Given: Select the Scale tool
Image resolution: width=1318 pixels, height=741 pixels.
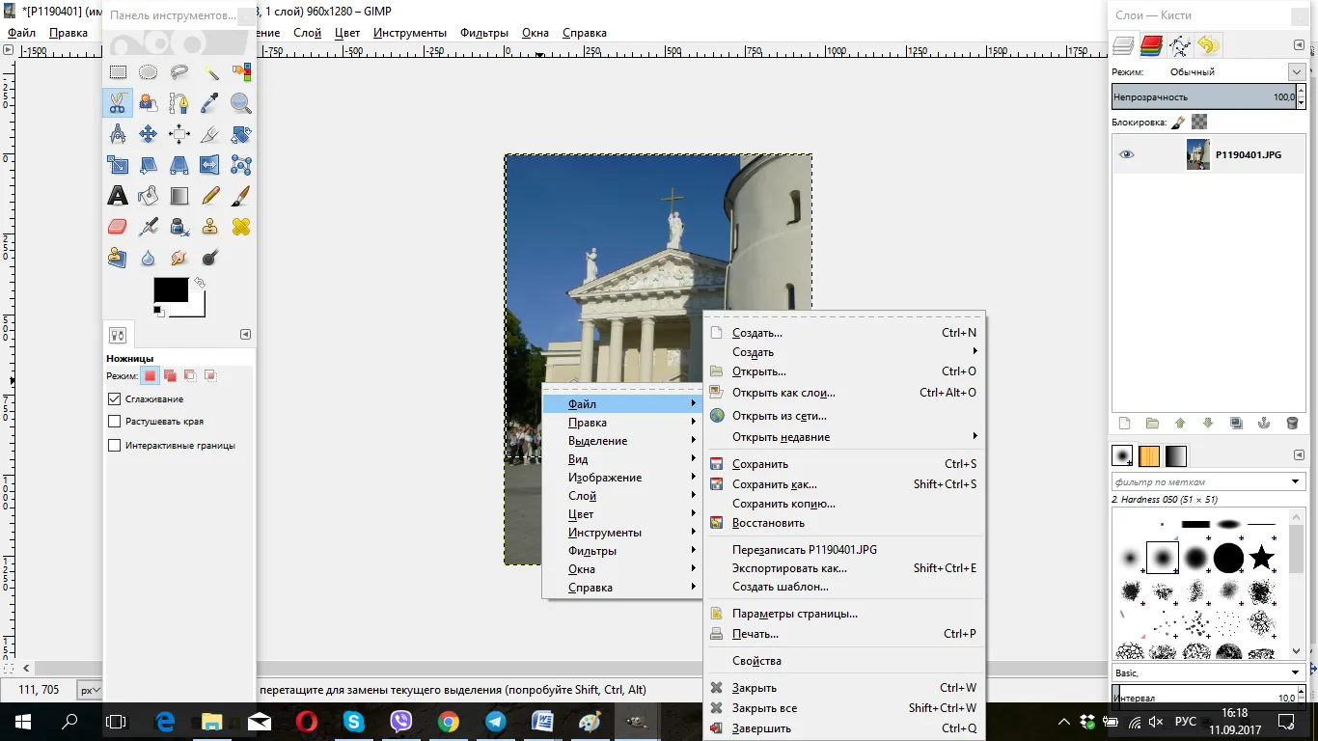Looking at the screenshot, I should tap(118, 164).
